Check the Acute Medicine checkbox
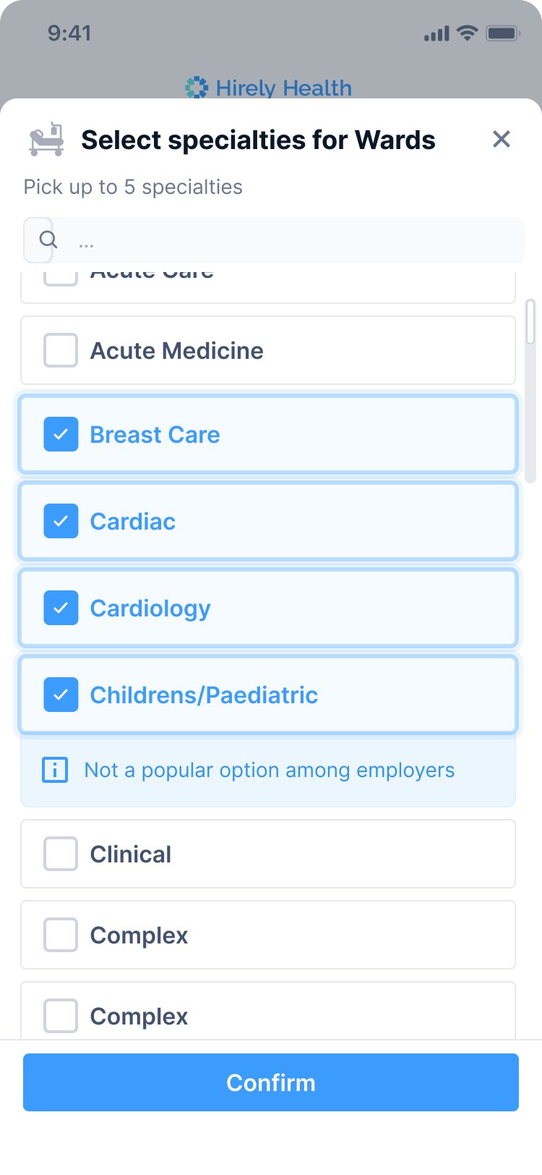This screenshot has width=542, height=1175. click(61, 350)
